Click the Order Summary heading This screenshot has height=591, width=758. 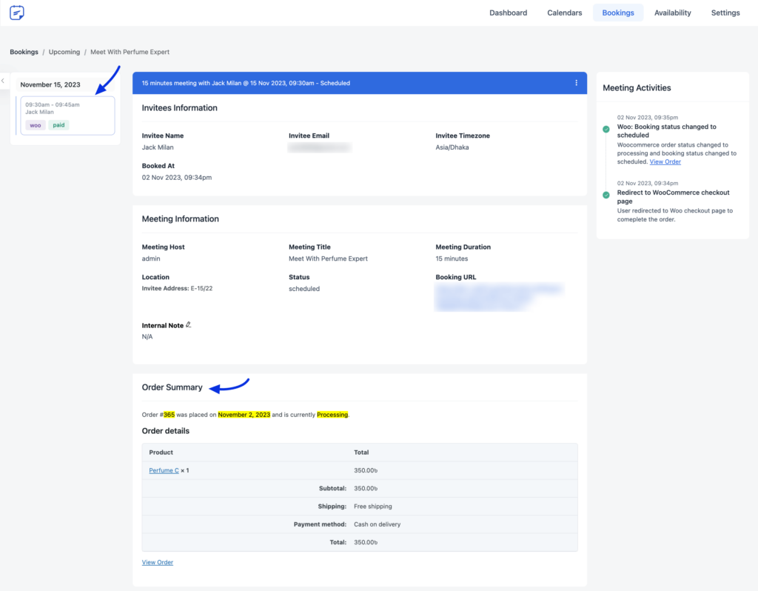172,387
